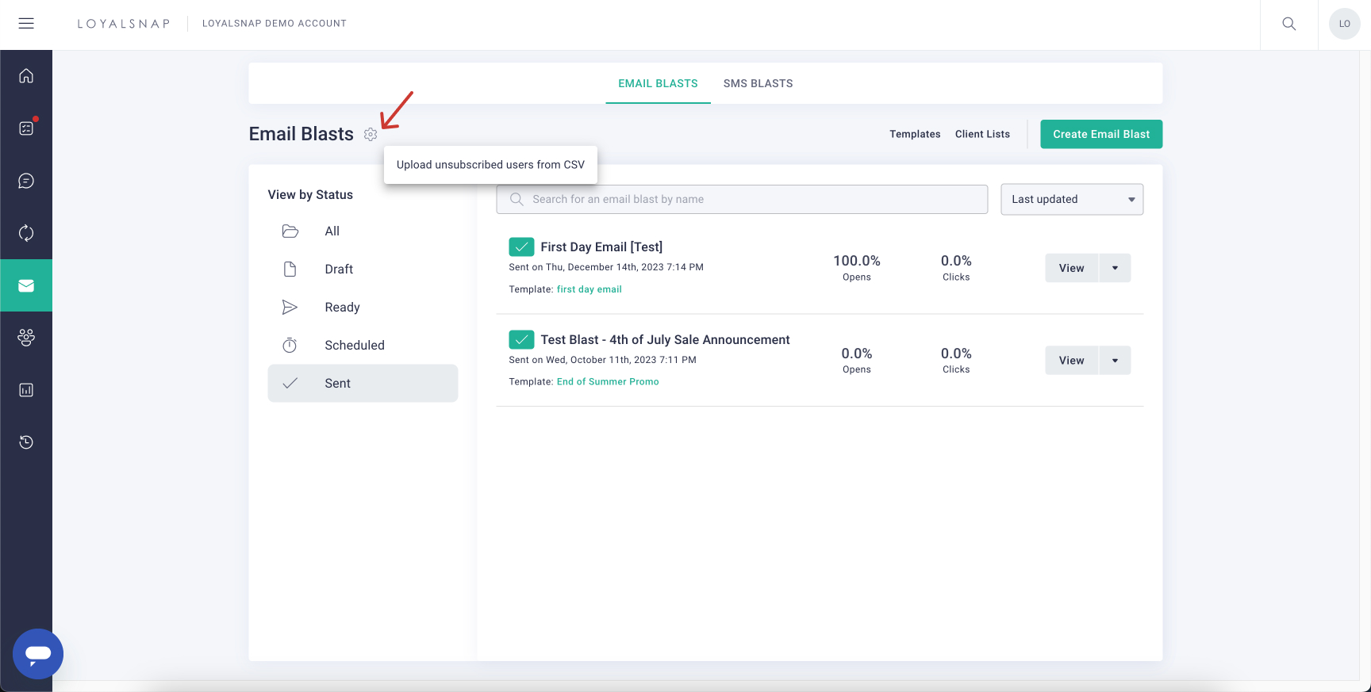Click the email blast search field
Image resolution: width=1371 pixels, height=692 pixels.
tap(742, 200)
